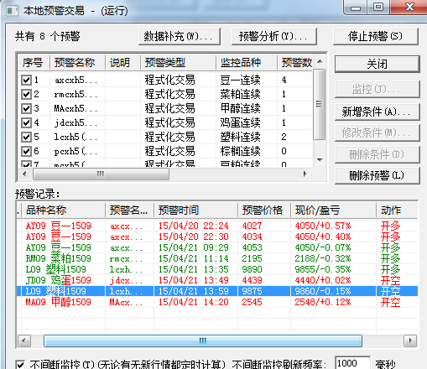Select 甲醇连续 cell in alert list
This screenshot has width=427, height=369.
pos(241,108)
